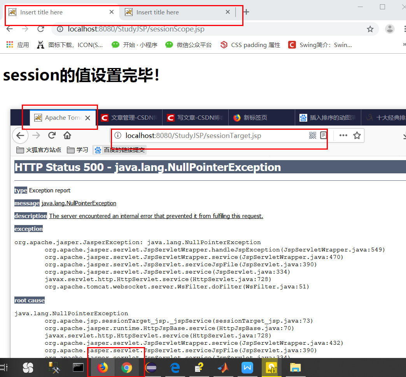Close the second 'Insert title here' tab

[x=228, y=12]
